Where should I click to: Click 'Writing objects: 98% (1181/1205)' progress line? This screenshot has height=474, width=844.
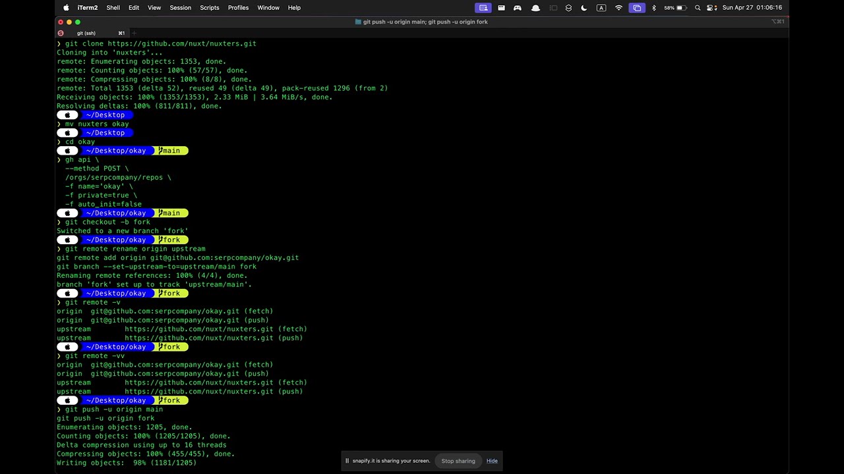coord(127,463)
